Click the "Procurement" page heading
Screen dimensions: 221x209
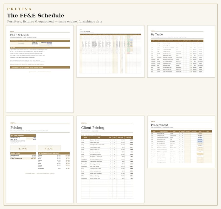(x=159, y=125)
